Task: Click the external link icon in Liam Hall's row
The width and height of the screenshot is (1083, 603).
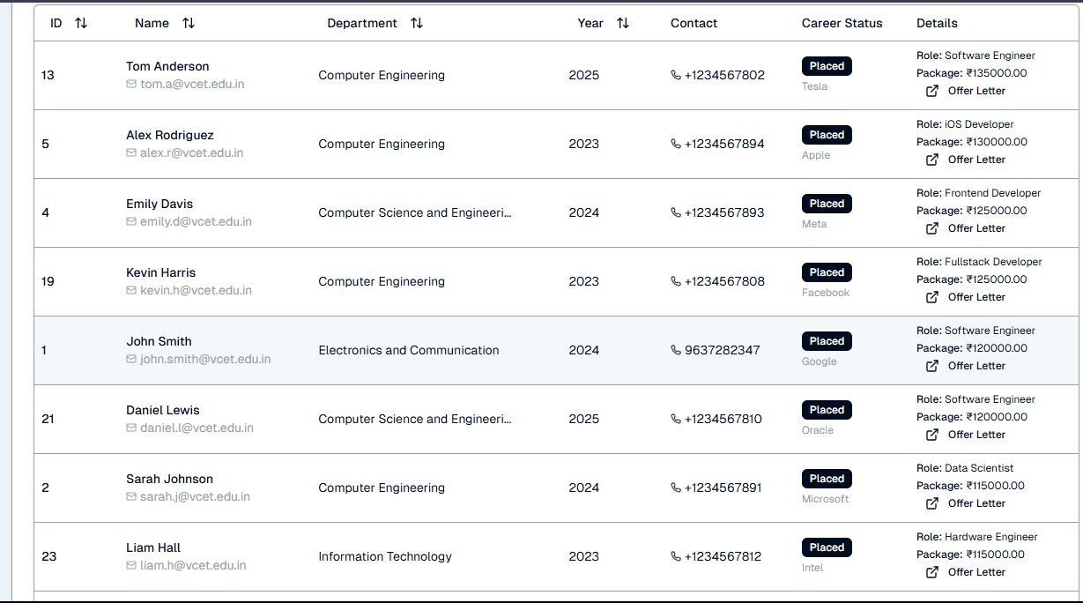Action: 932,572
